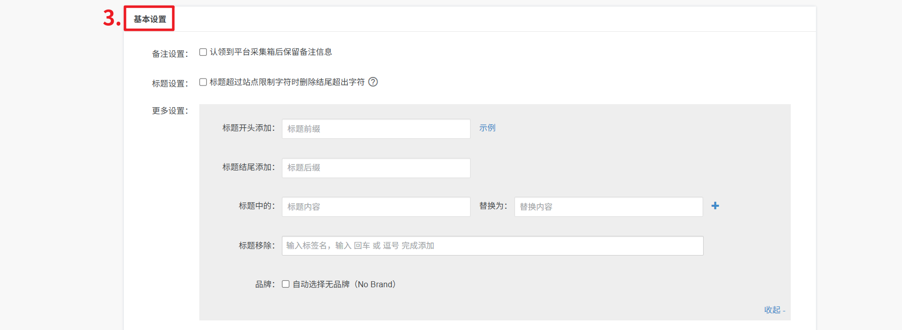902x330 pixels.
Task: Click the 标题结尾添加 field label
Action: point(248,167)
